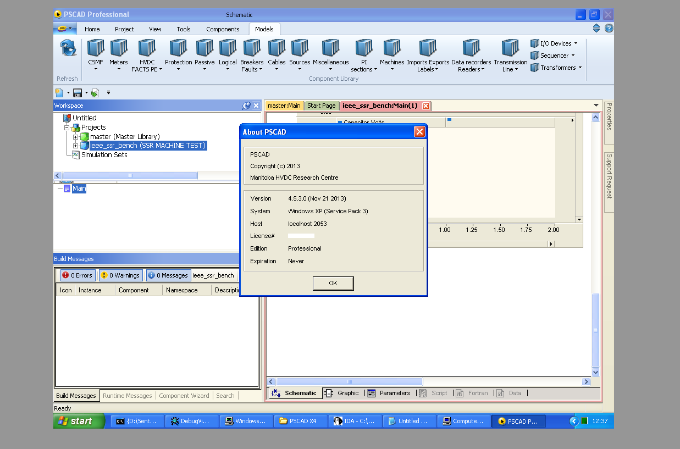The width and height of the screenshot is (680, 449).
Task: Open the Breakers Faults library
Action: [252, 55]
